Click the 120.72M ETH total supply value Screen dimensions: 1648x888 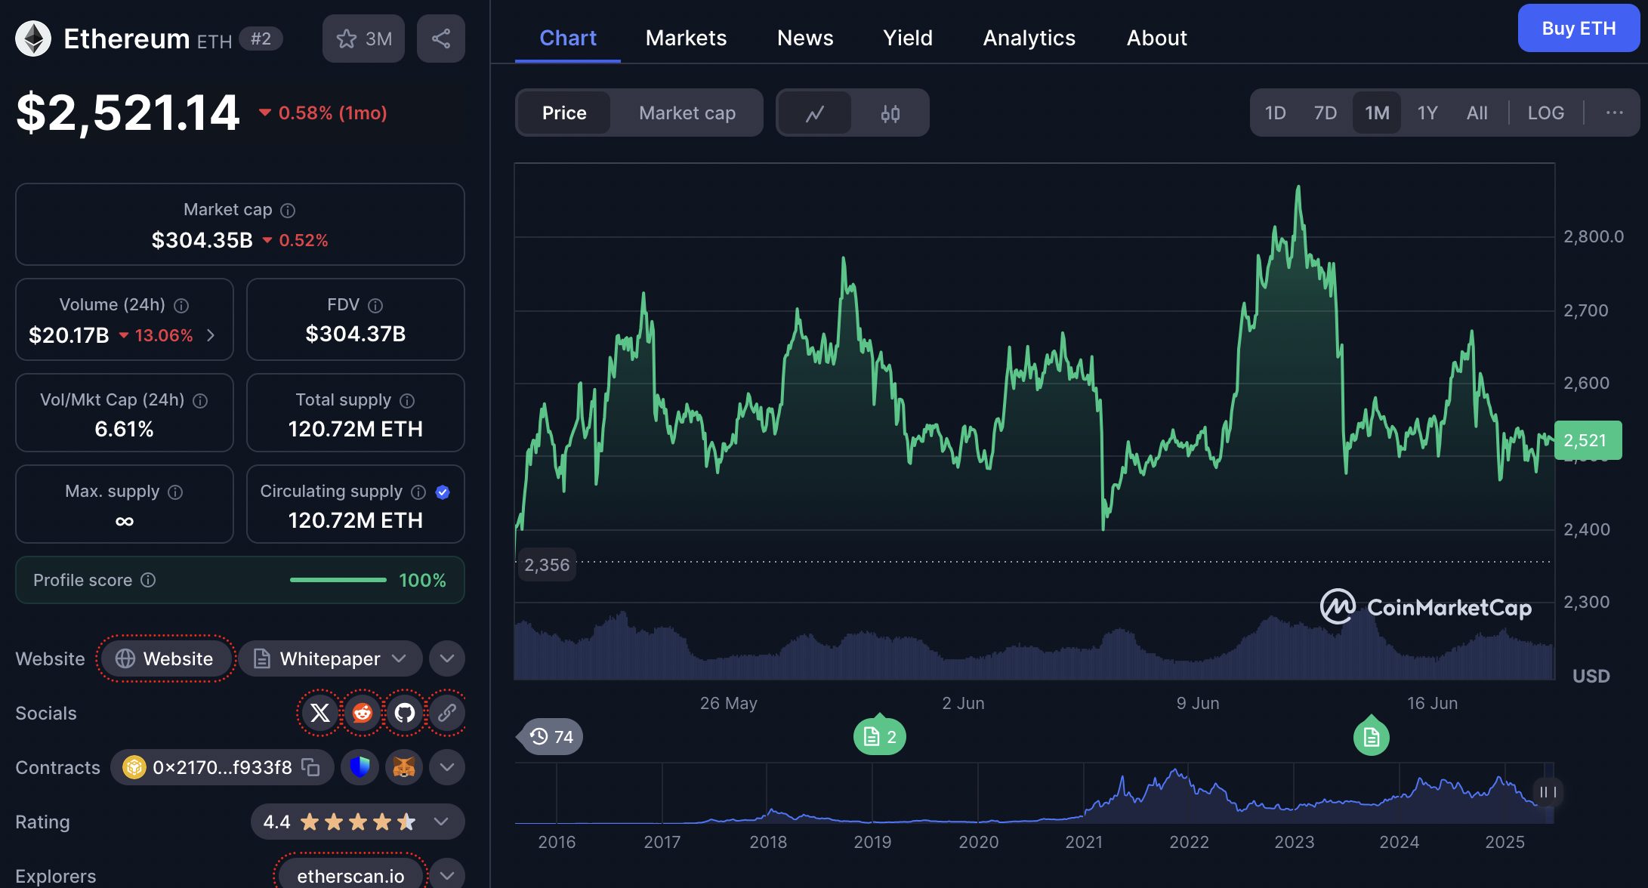tap(356, 429)
